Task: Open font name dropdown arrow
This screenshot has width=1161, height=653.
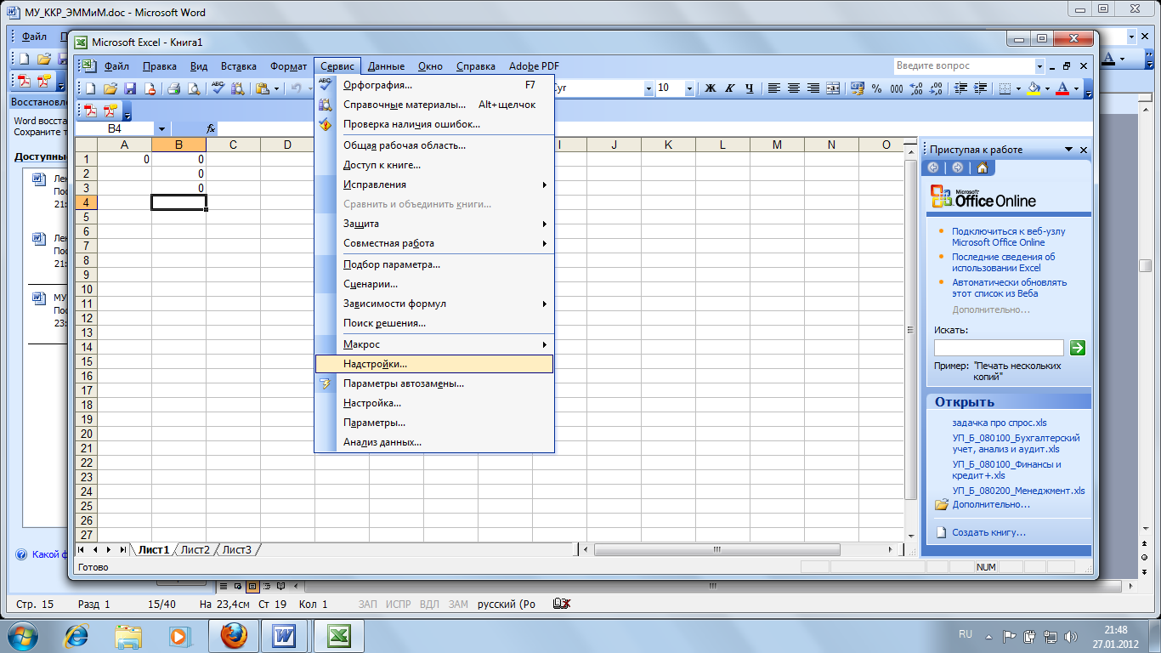Action: click(648, 88)
